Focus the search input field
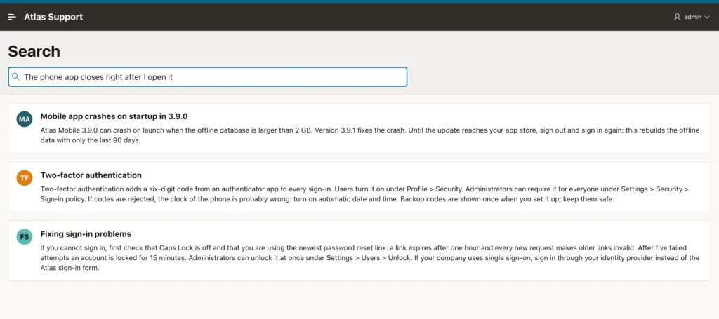 pyautogui.click(x=207, y=77)
